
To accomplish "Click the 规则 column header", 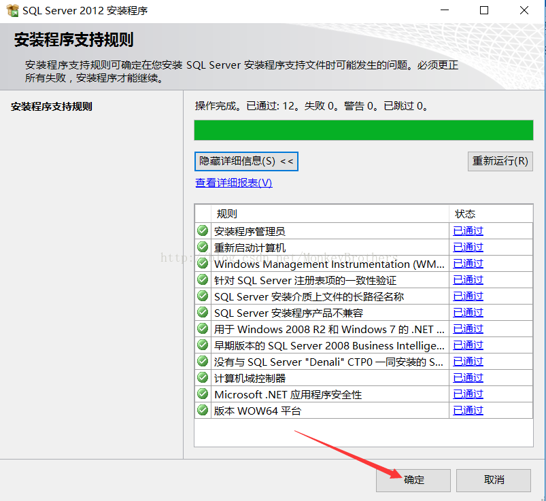I will 330,213.
